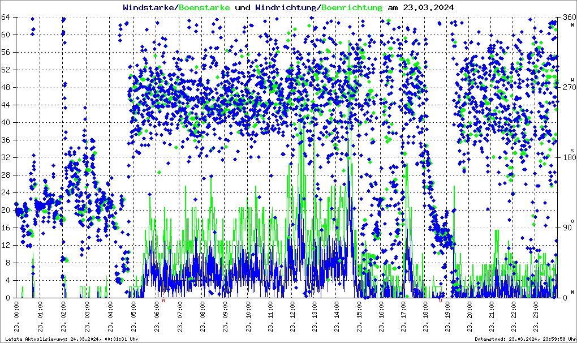Click the 'S' compass letter near 180
The height and width of the screenshot is (343, 577).
pos(572,151)
